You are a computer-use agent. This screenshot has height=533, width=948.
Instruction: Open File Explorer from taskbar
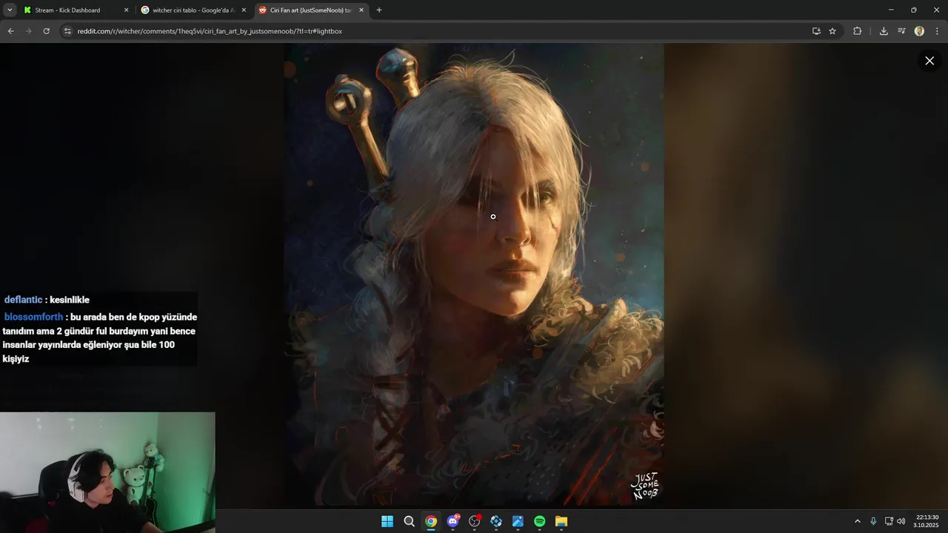[x=561, y=521]
